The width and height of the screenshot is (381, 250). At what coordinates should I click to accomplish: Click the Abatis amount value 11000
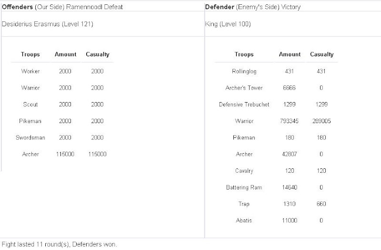pyautogui.click(x=290, y=220)
